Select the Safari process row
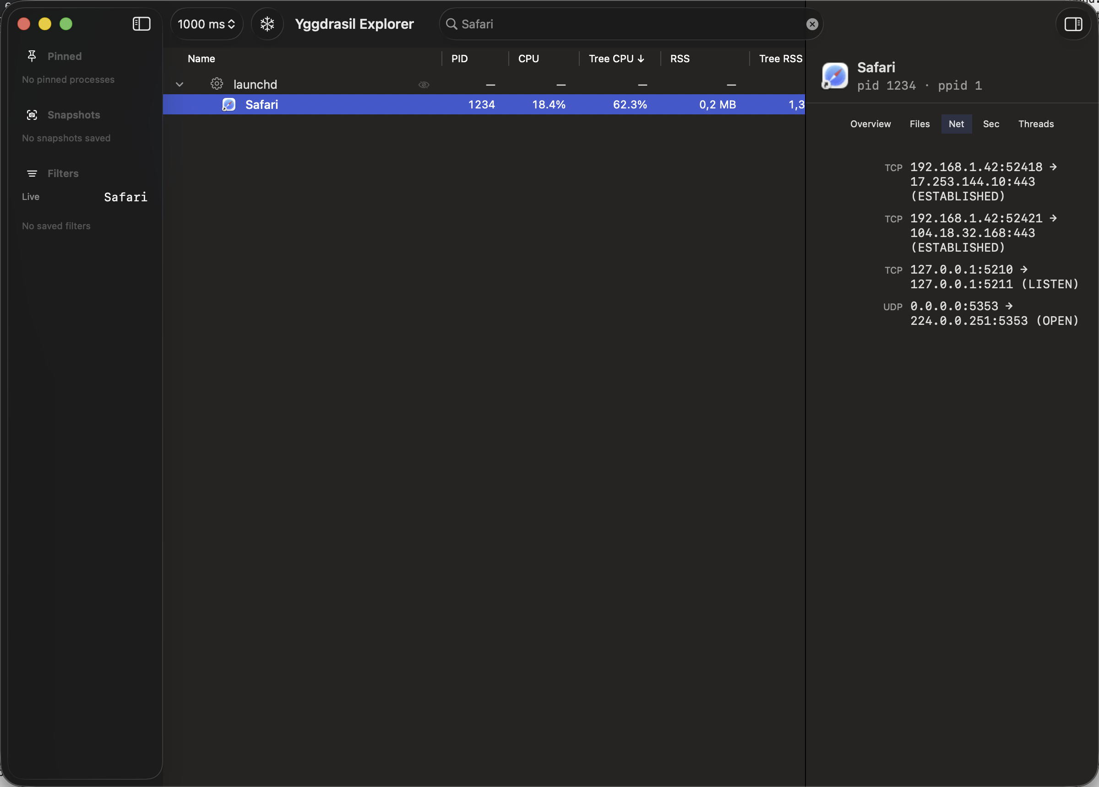Viewport: 1099px width, 787px height. pos(484,104)
